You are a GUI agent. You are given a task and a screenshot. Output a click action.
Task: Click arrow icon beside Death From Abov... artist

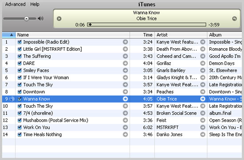coord(203,49)
